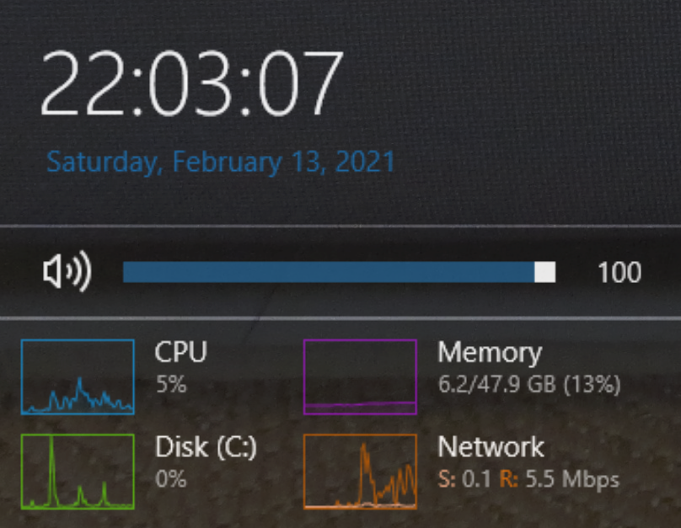Screen dimensions: 681x528
Task: Select the Memory label
Action: 490,353
